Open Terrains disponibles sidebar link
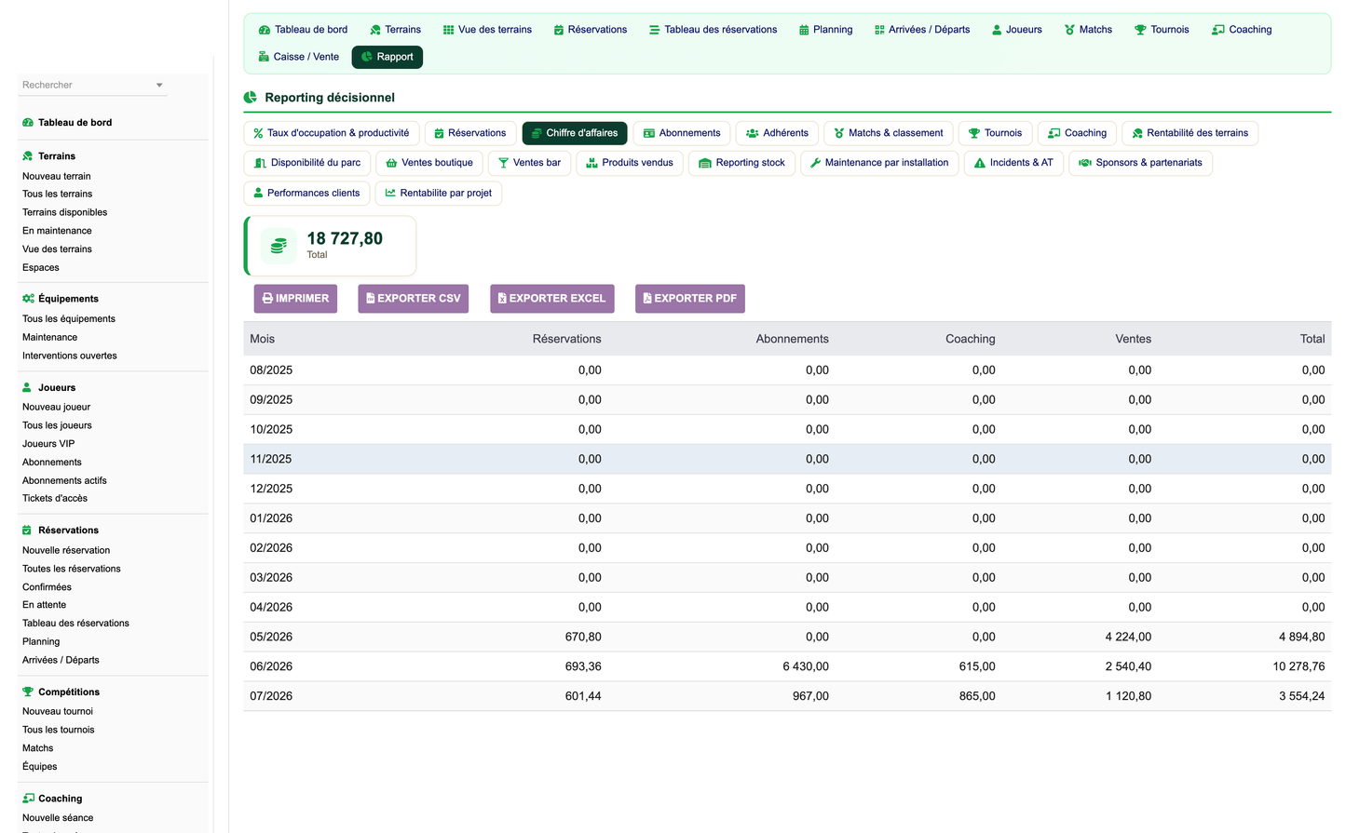 click(65, 212)
